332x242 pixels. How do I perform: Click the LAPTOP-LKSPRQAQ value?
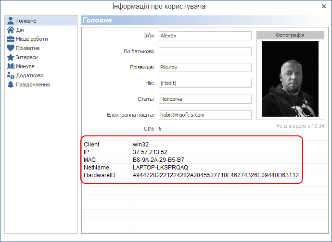161,168
